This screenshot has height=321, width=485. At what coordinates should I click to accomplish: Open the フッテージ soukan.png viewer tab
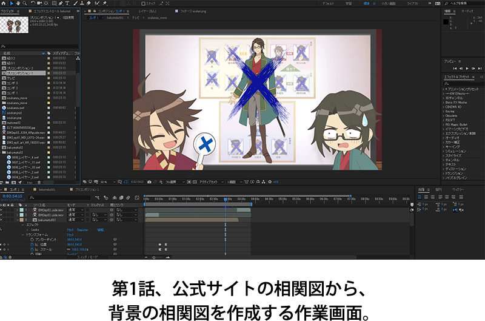click(x=193, y=11)
